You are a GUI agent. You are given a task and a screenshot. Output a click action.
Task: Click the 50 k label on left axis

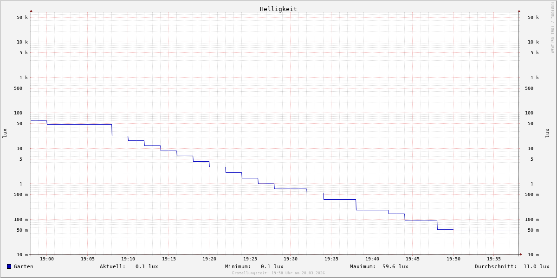point(22,18)
